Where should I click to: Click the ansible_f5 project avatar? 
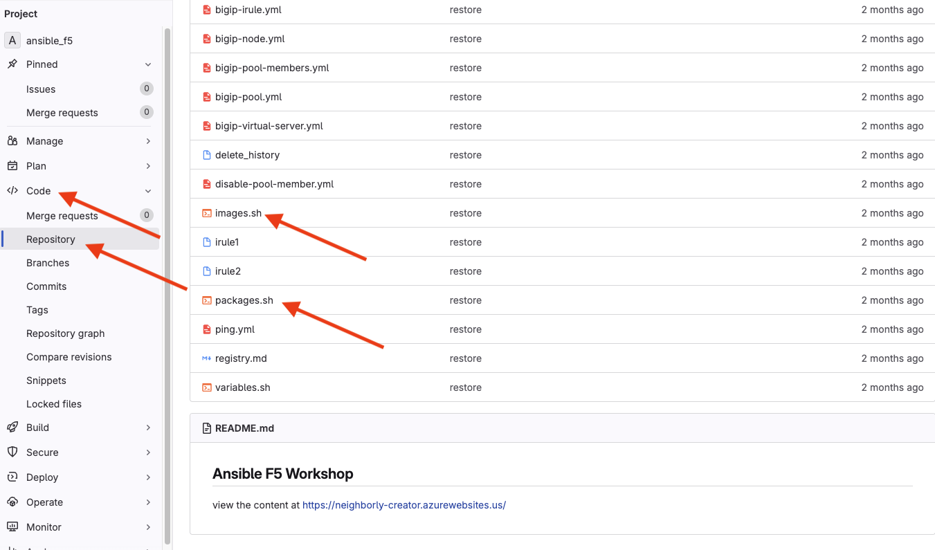[x=12, y=41]
